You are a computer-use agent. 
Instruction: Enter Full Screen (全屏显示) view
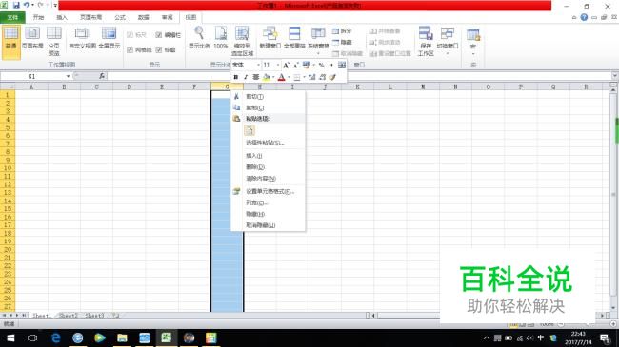(109, 39)
